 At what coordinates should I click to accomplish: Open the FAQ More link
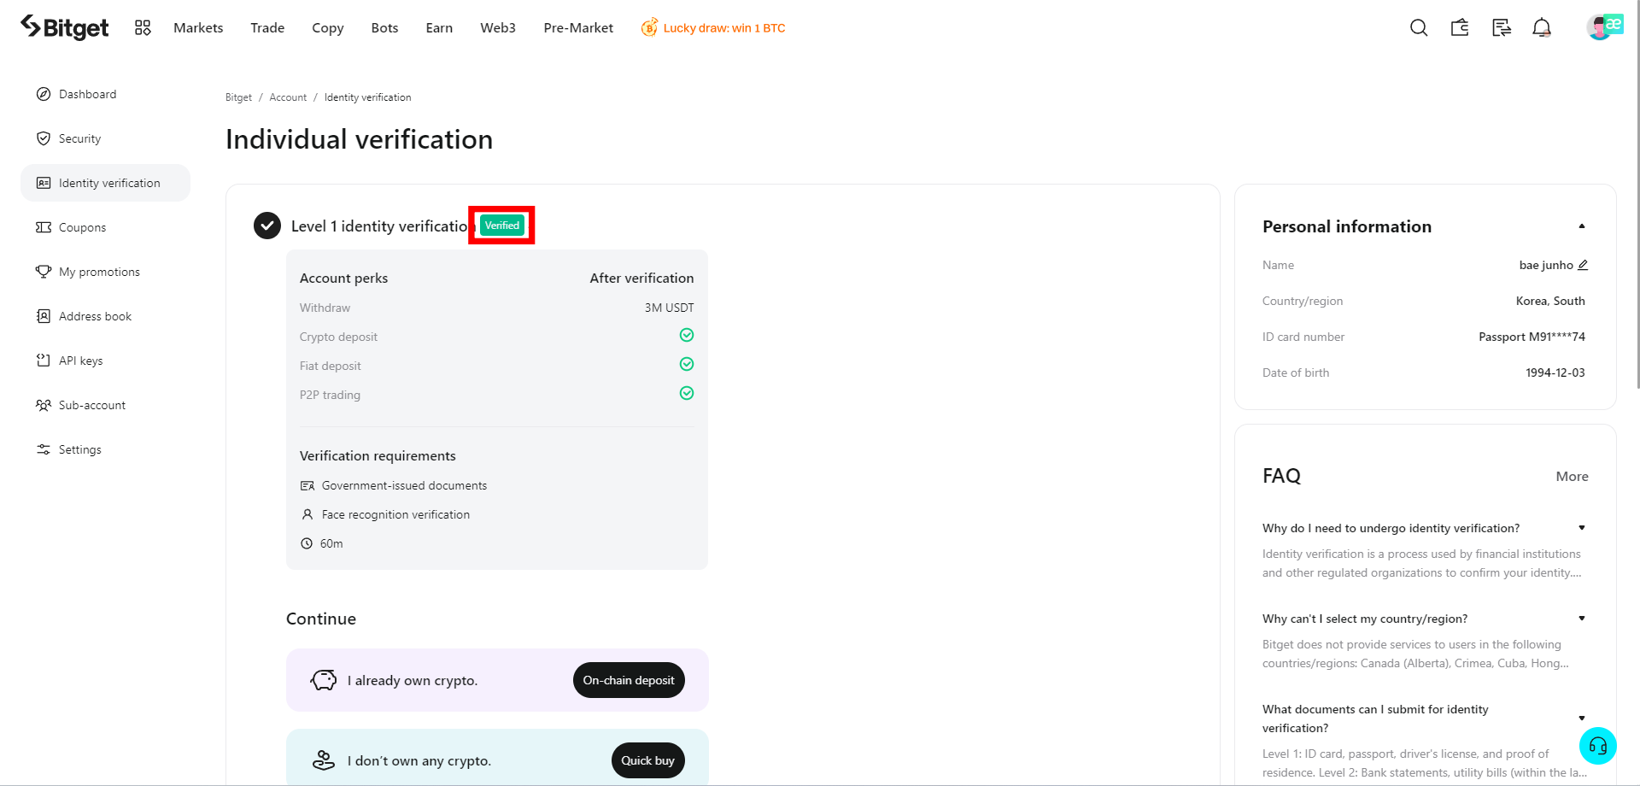point(1573,477)
